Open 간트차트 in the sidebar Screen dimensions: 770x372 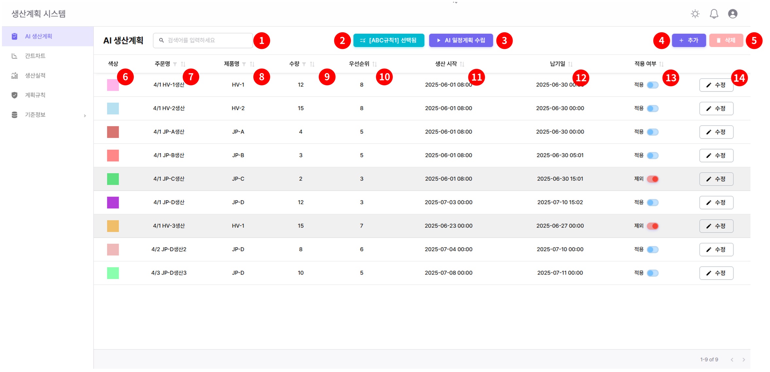point(35,56)
